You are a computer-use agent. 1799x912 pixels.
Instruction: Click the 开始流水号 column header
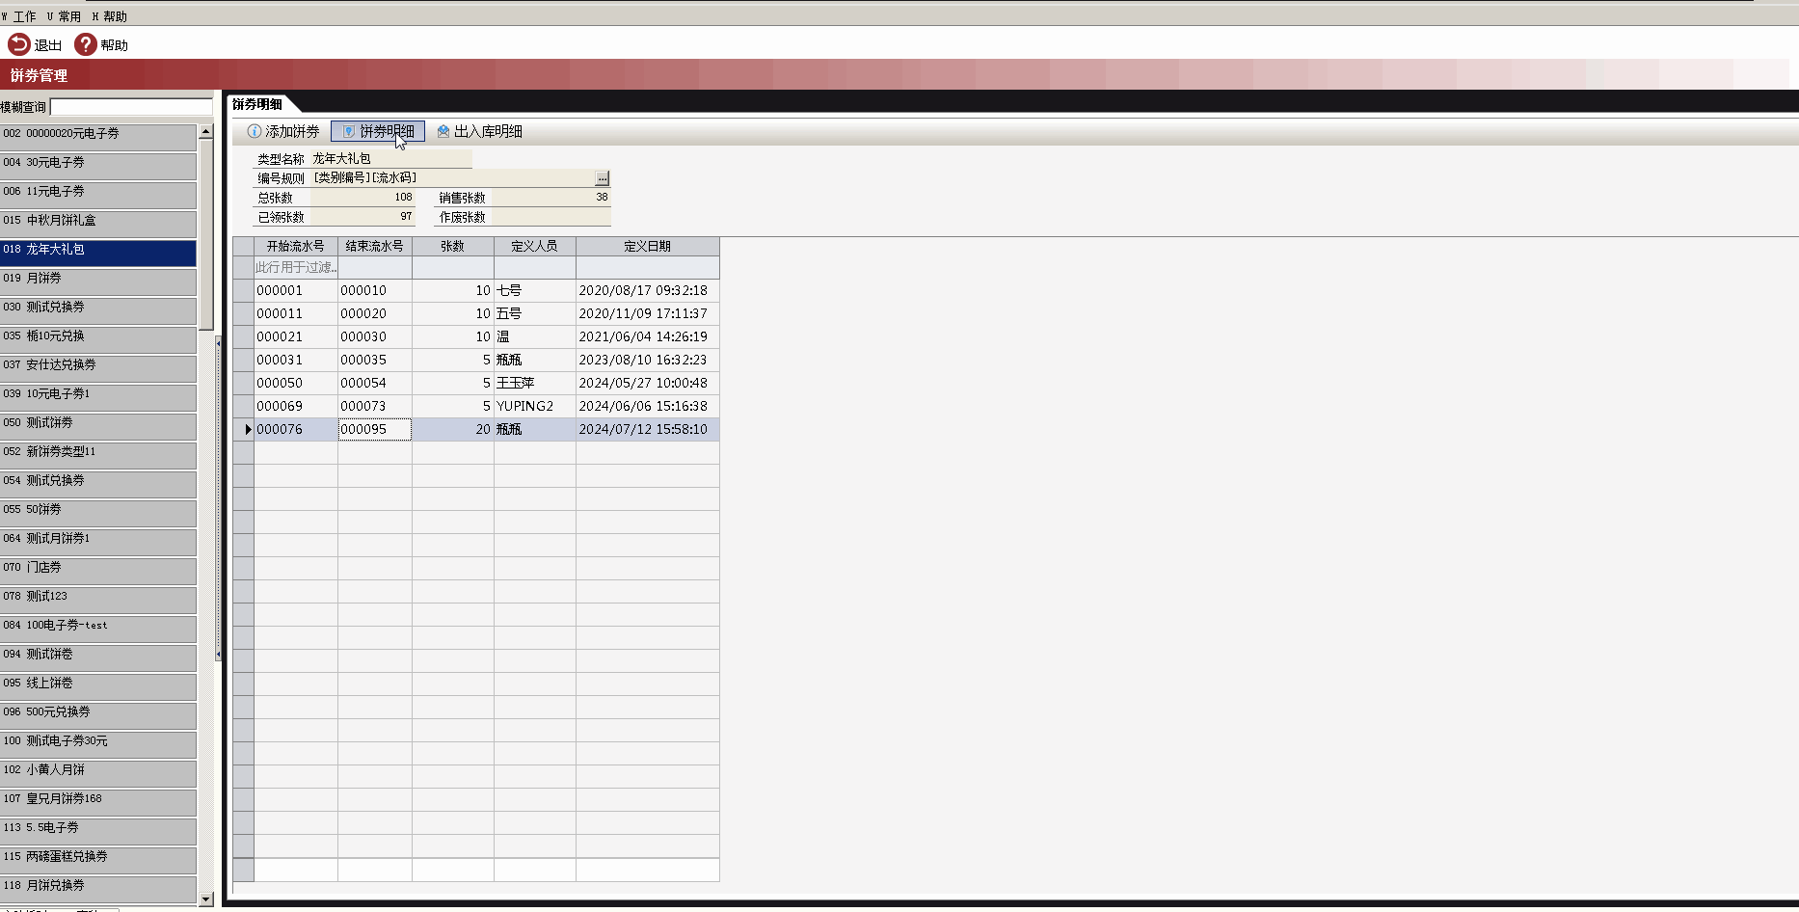tap(296, 247)
